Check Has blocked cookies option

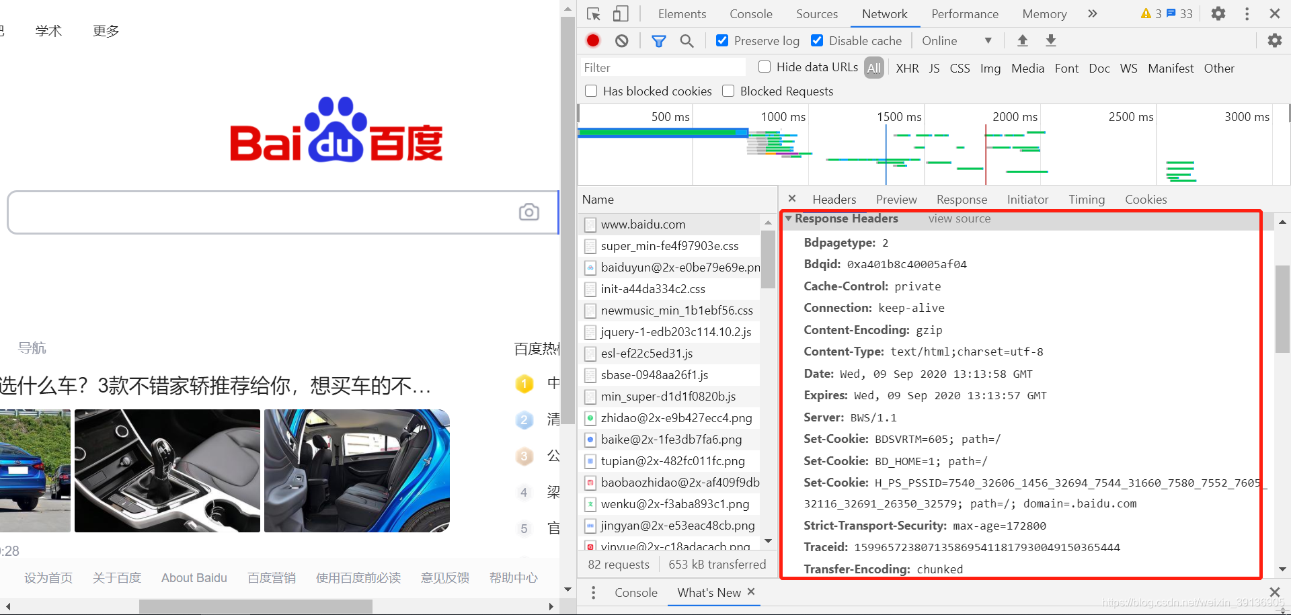click(x=591, y=91)
